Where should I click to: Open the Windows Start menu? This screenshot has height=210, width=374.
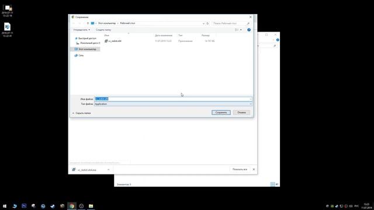click(x=5, y=206)
